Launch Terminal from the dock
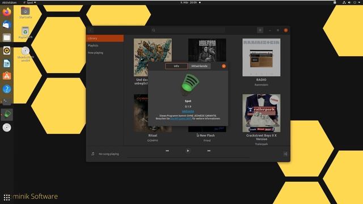Viewport: 363px width, 204px height. click(7, 102)
